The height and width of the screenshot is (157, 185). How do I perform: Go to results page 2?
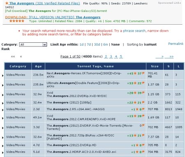[x=106, y=56]
